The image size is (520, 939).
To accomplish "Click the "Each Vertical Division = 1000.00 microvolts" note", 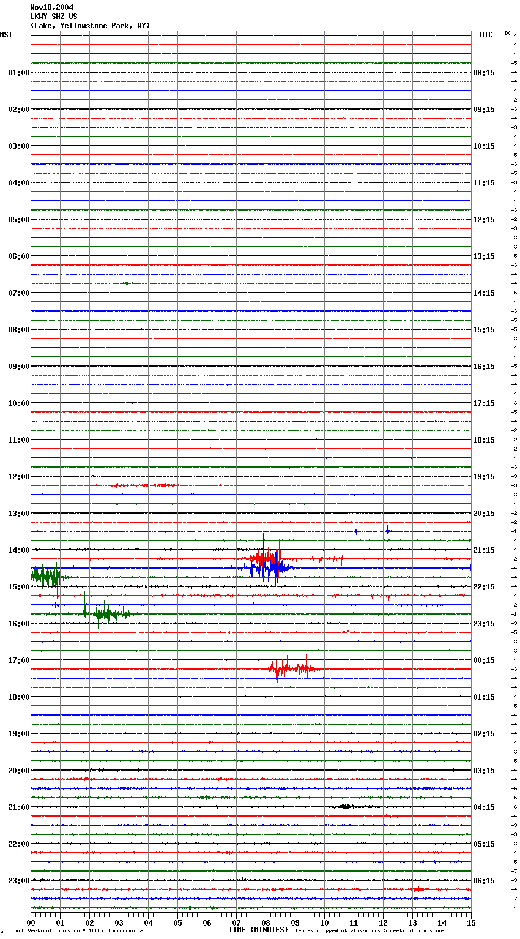I will [x=78, y=931].
